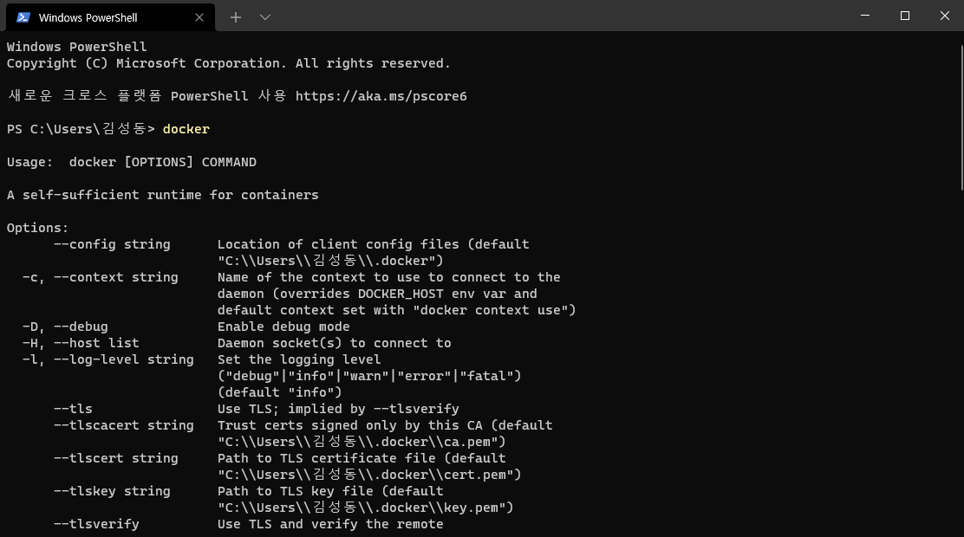Open the https://aka.ms/pscore6 link
964x537 pixels.
point(381,96)
